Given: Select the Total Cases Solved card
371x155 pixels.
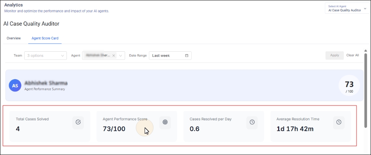Looking at the screenshot, I should coord(50,126).
